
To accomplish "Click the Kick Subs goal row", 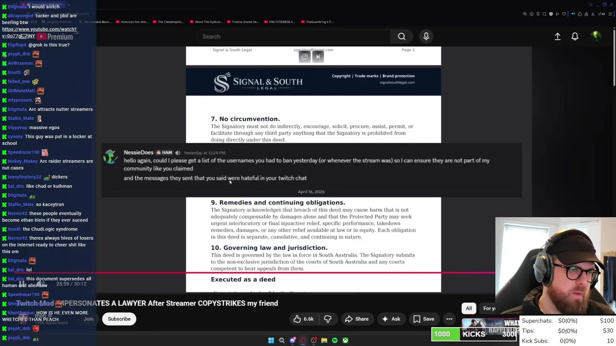I will (x=568, y=341).
